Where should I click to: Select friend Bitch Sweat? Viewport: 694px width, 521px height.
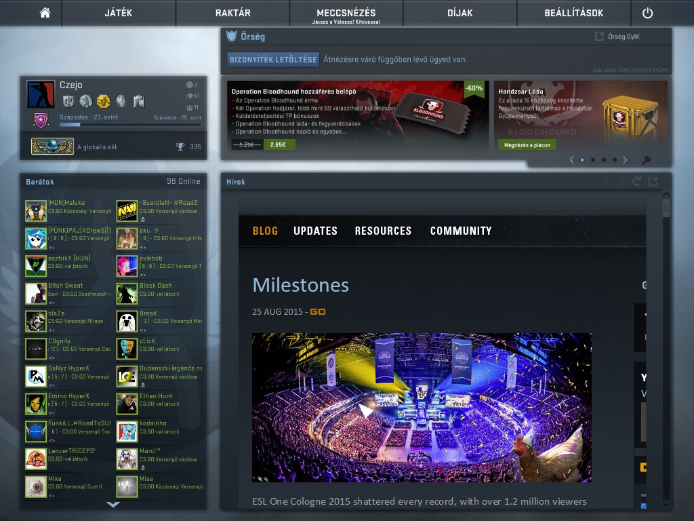click(x=68, y=294)
